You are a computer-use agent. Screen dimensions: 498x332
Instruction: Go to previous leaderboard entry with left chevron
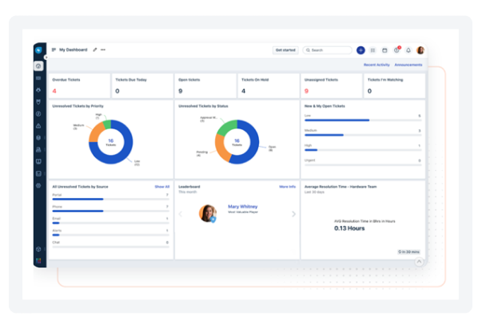(181, 214)
